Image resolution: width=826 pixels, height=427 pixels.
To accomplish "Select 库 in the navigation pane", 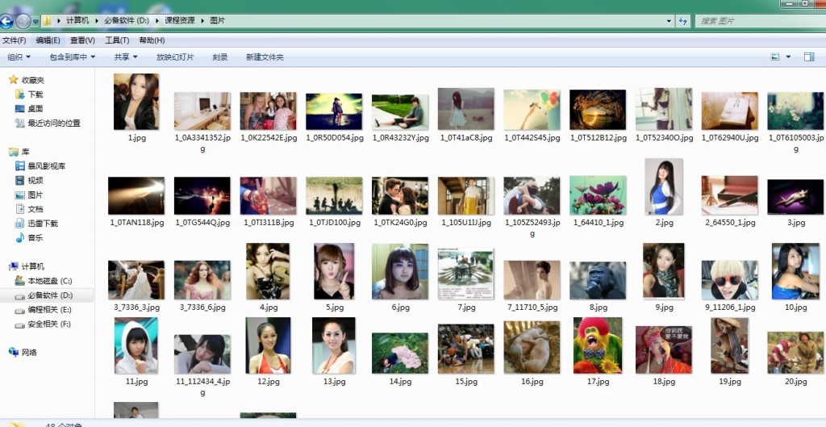I will [19, 152].
